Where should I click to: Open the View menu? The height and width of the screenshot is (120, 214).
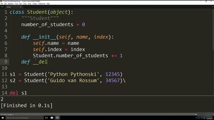coord(20,4)
